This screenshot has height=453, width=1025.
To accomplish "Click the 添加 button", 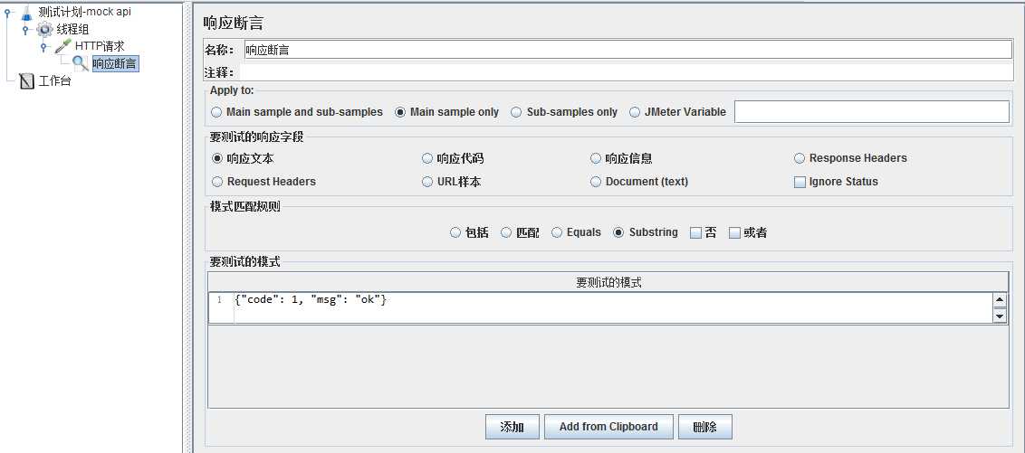I will [x=512, y=427].
